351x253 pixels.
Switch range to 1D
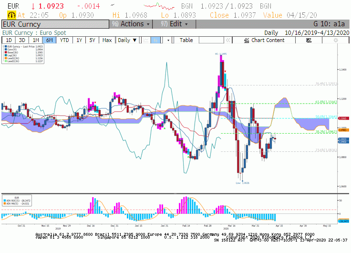9,40
